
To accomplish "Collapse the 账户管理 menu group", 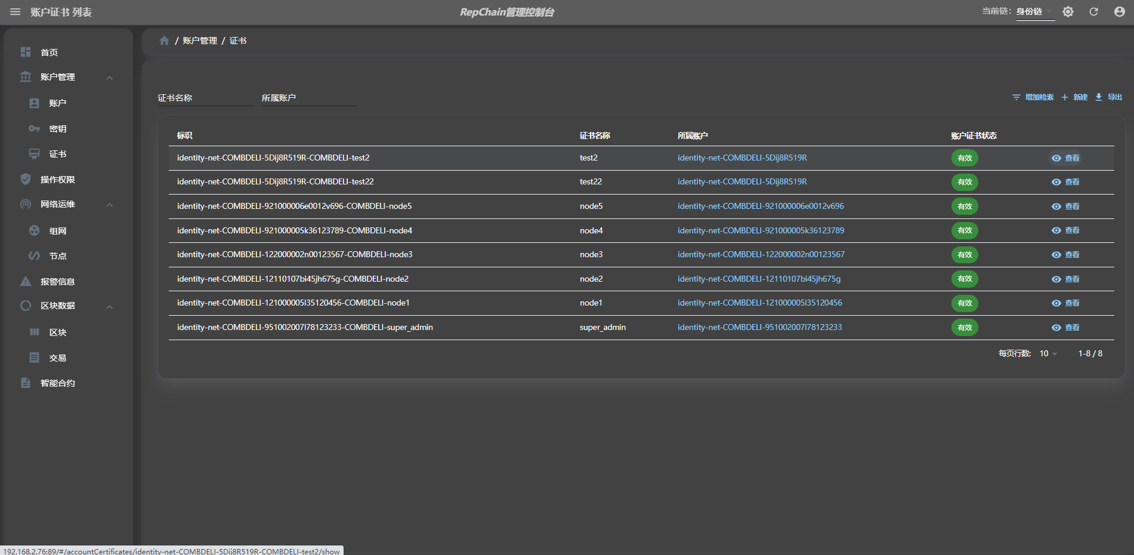I will tap(110, 78).
